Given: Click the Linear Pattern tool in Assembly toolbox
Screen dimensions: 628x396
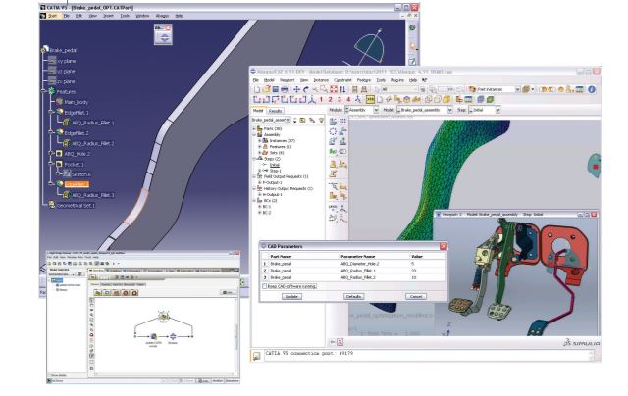Looking at the screenshot, I should tap(342, 122).
